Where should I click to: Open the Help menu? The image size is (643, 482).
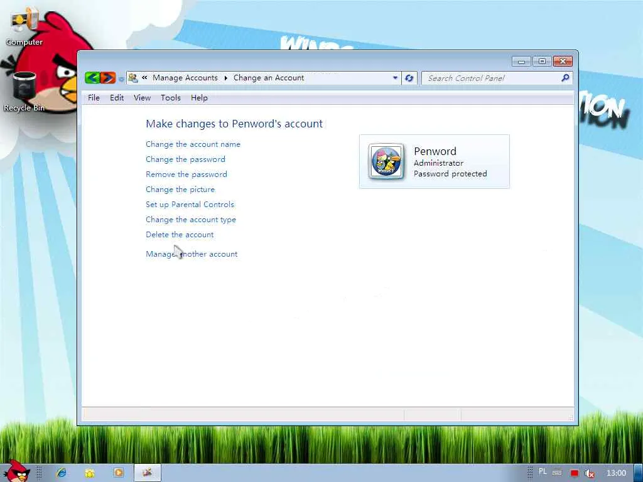coord(199,97)
